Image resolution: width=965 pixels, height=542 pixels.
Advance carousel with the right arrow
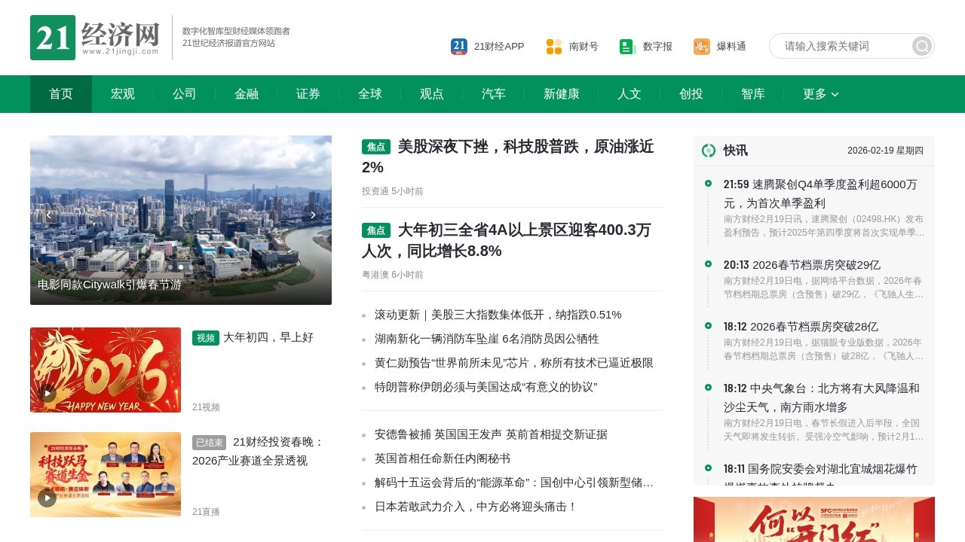314,215
